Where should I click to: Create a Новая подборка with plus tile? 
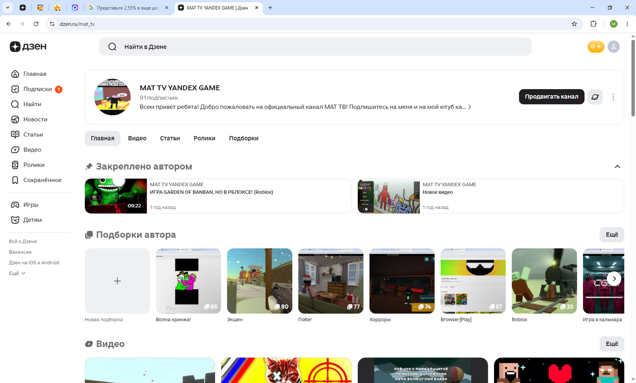[117, 281]
